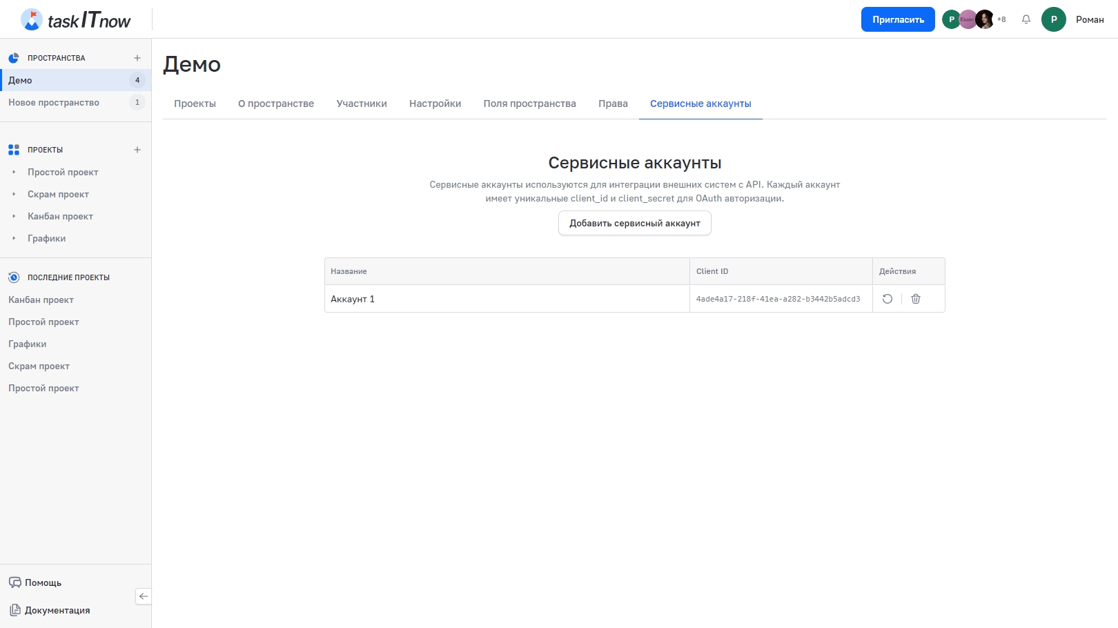Click the regenerate secret icon for Аккаунт 1
Viewport: 1118px width, 628px height.
coord(887,299)
